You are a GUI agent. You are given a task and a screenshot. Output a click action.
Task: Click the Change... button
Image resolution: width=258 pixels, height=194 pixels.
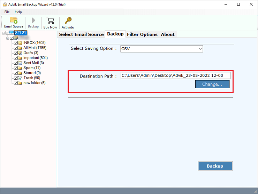[212, 84]
